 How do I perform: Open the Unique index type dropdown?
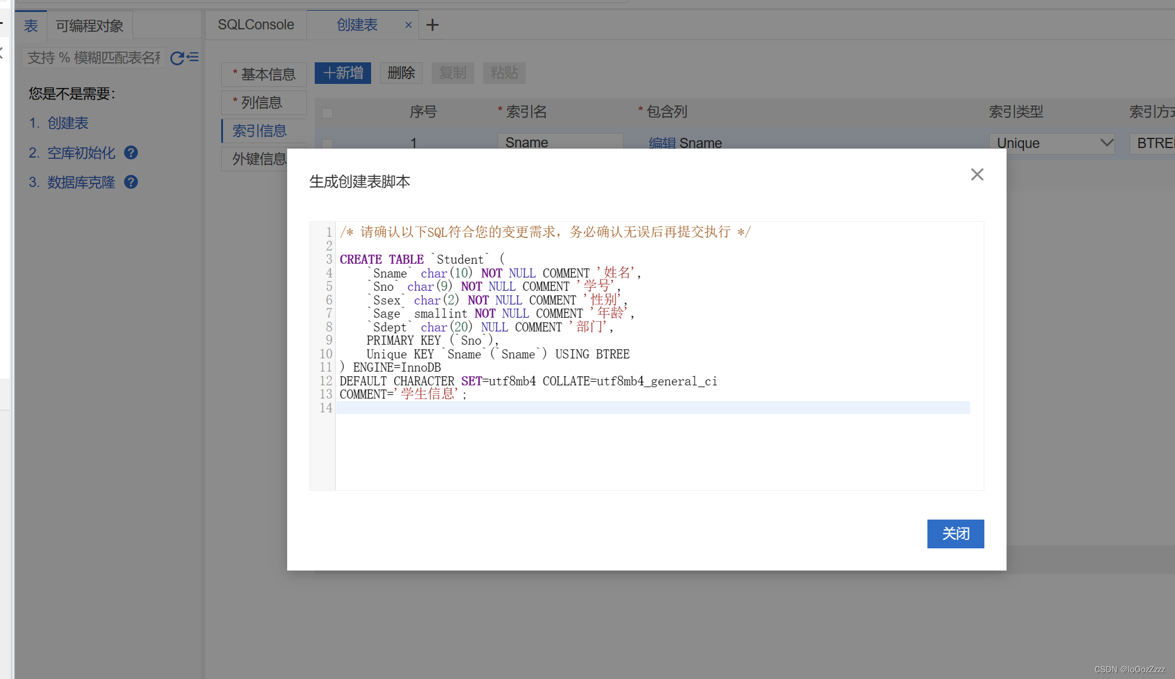click(1053, 143)
